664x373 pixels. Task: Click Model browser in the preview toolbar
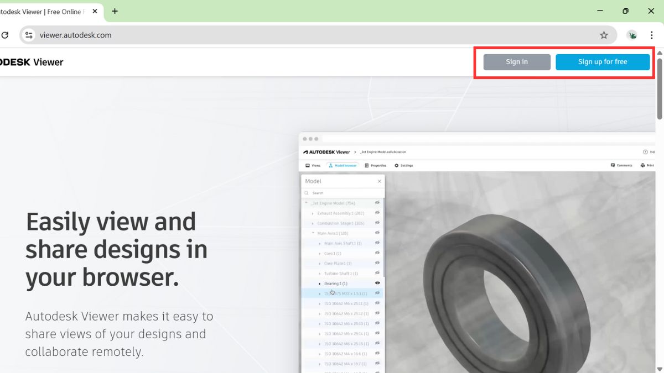click(343, 165)
